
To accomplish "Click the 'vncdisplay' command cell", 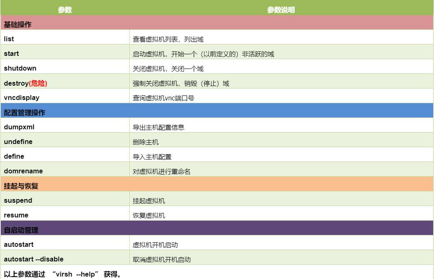I will (65, 96).
